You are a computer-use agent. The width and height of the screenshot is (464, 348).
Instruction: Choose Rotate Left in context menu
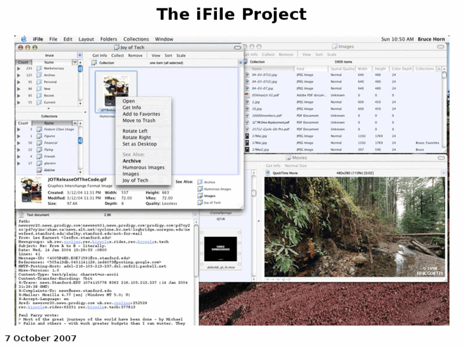pyautogui.click(x=135, y=131)
